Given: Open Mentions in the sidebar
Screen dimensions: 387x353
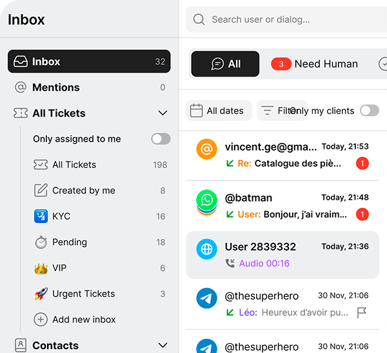Looking at the screenshot, I should (x=89, y=87).
